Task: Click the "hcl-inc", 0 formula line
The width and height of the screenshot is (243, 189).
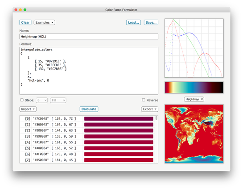Action: pyautogui.click(x=38, y=80)
